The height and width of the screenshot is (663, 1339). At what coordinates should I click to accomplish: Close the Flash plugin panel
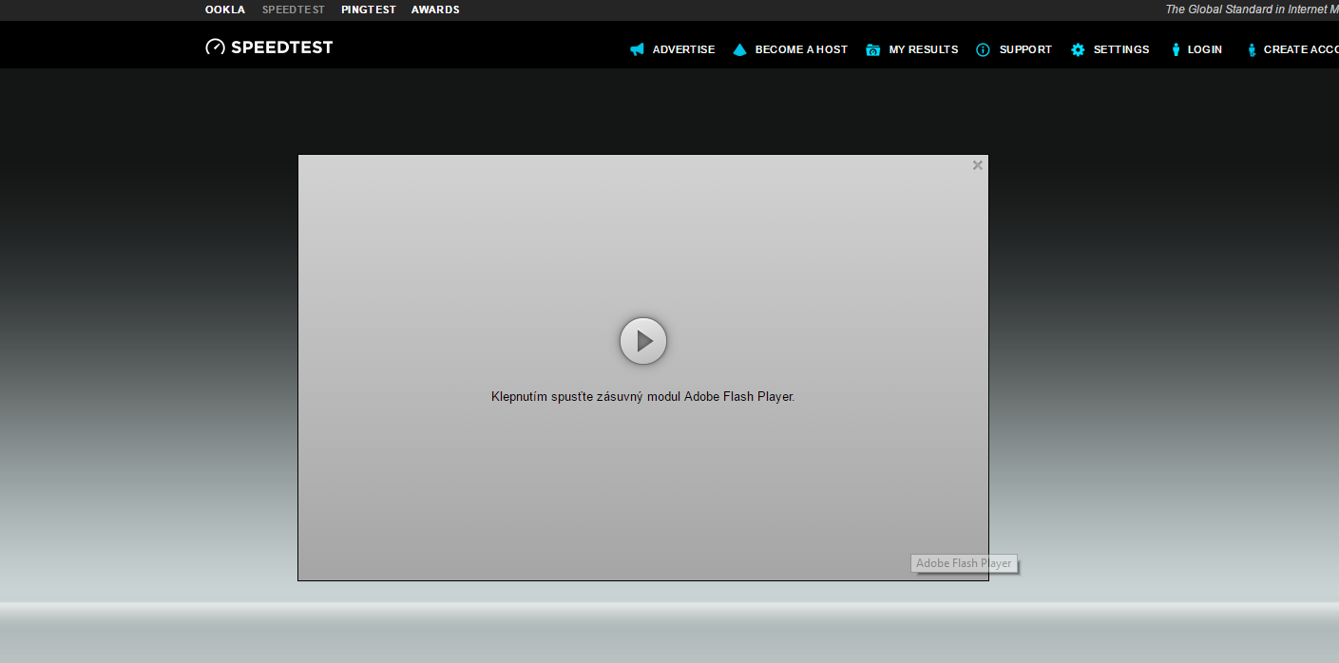pos(977,165)
